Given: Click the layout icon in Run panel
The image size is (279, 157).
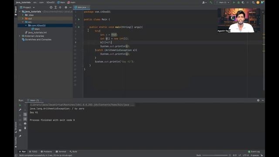Looking at the screenshot, I should [x=20, y=130].
